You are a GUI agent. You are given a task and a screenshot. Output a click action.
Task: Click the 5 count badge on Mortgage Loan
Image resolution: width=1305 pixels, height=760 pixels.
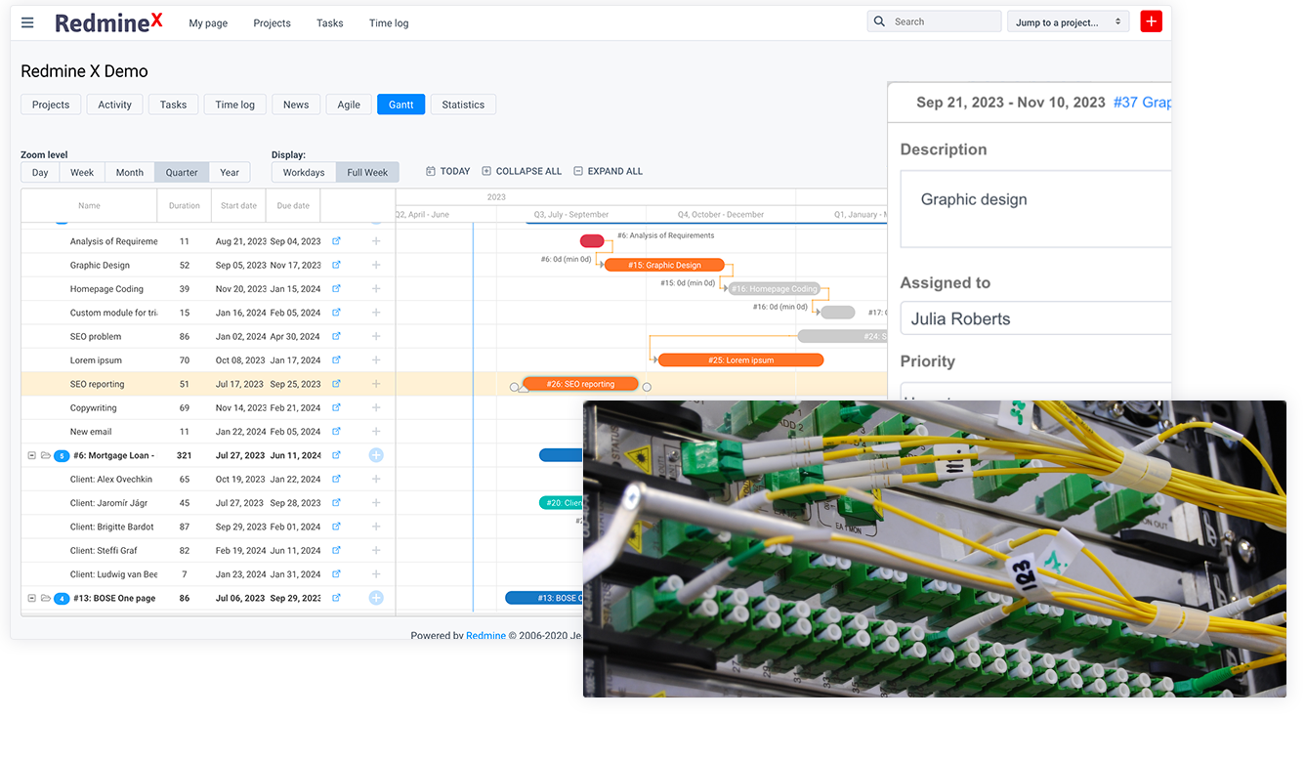click(x=62, y=456)
